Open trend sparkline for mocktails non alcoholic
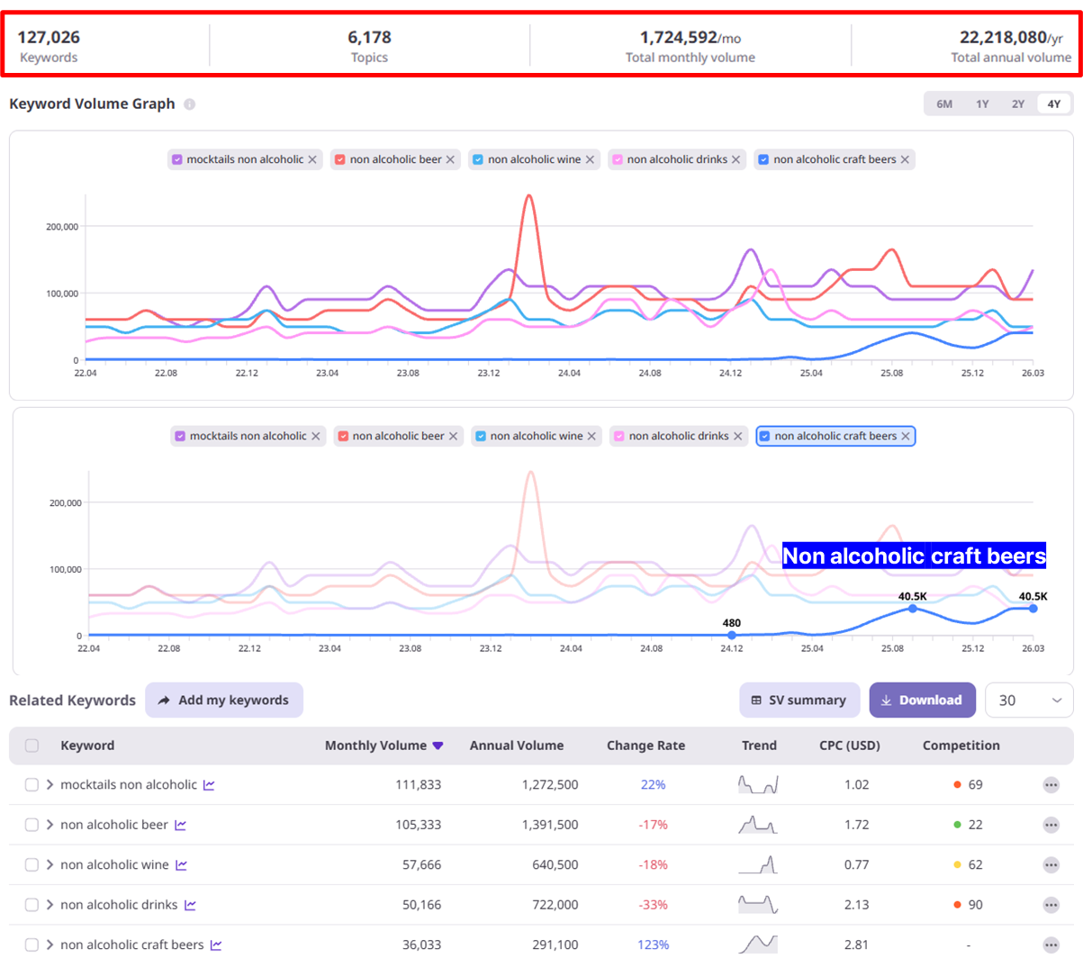The height and width of the screenshot is (958, 1083). [x=758, y=784]
